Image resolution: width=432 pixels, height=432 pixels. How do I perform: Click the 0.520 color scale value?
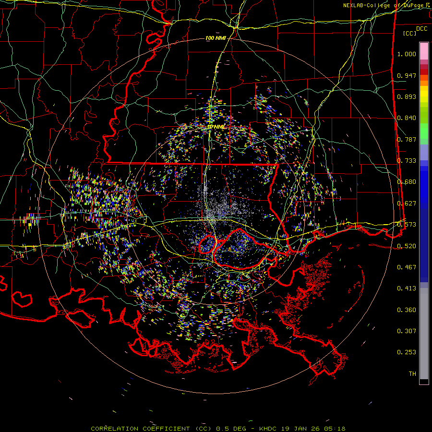coord(407,246)
